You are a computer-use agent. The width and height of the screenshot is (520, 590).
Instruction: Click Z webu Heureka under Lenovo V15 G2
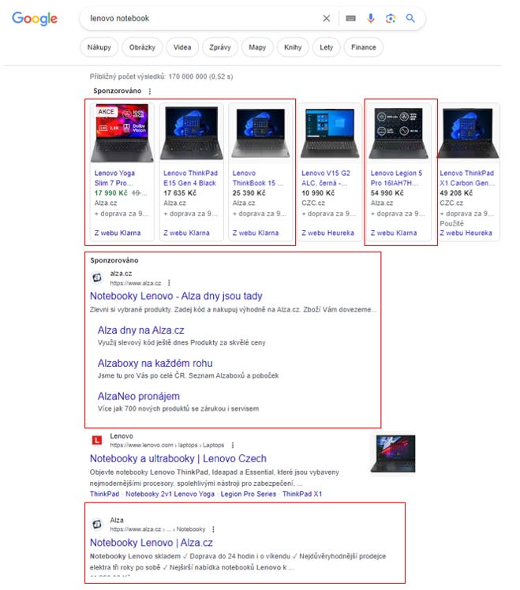(327, 233)
